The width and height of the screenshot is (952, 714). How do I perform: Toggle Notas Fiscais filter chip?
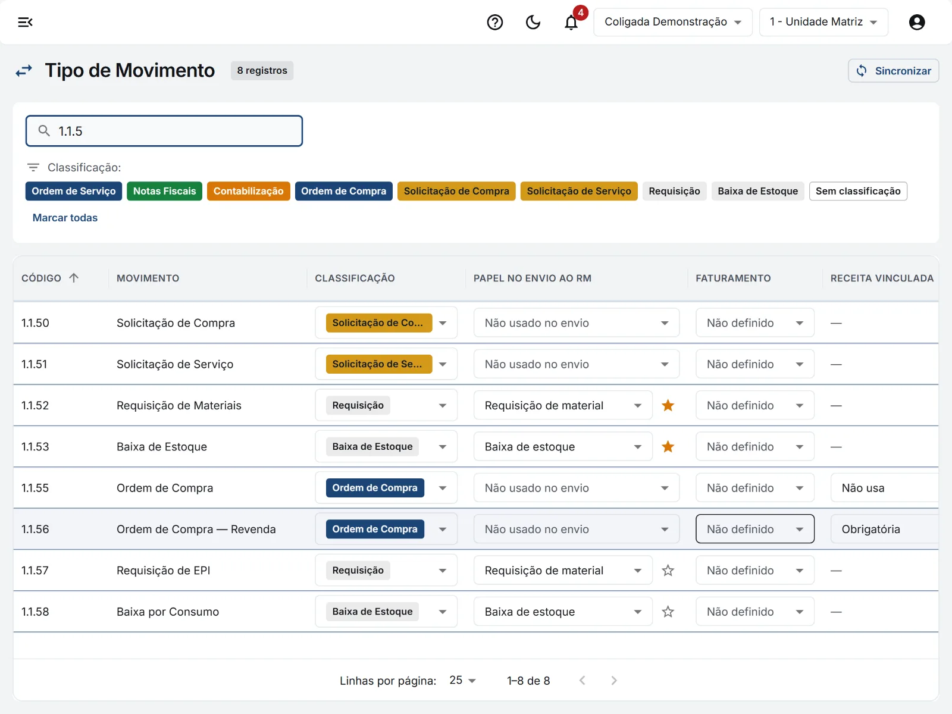[164, 191]
